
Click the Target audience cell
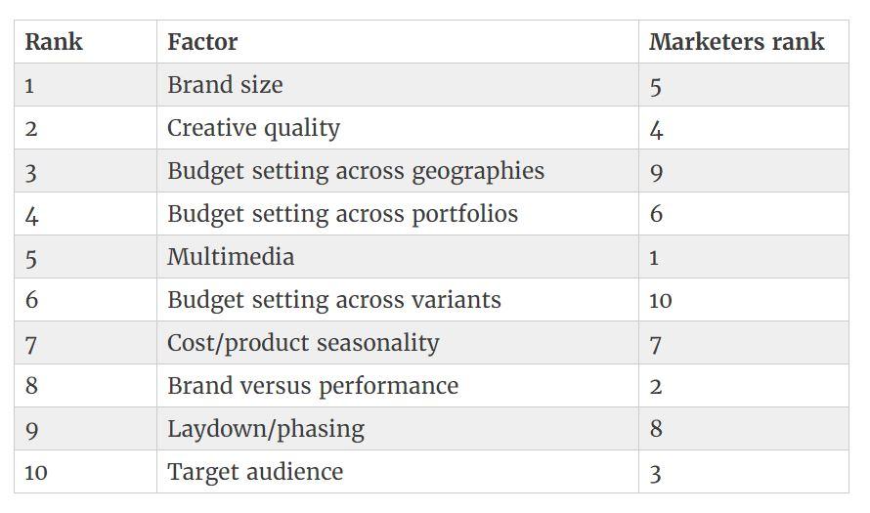point(255,472)
